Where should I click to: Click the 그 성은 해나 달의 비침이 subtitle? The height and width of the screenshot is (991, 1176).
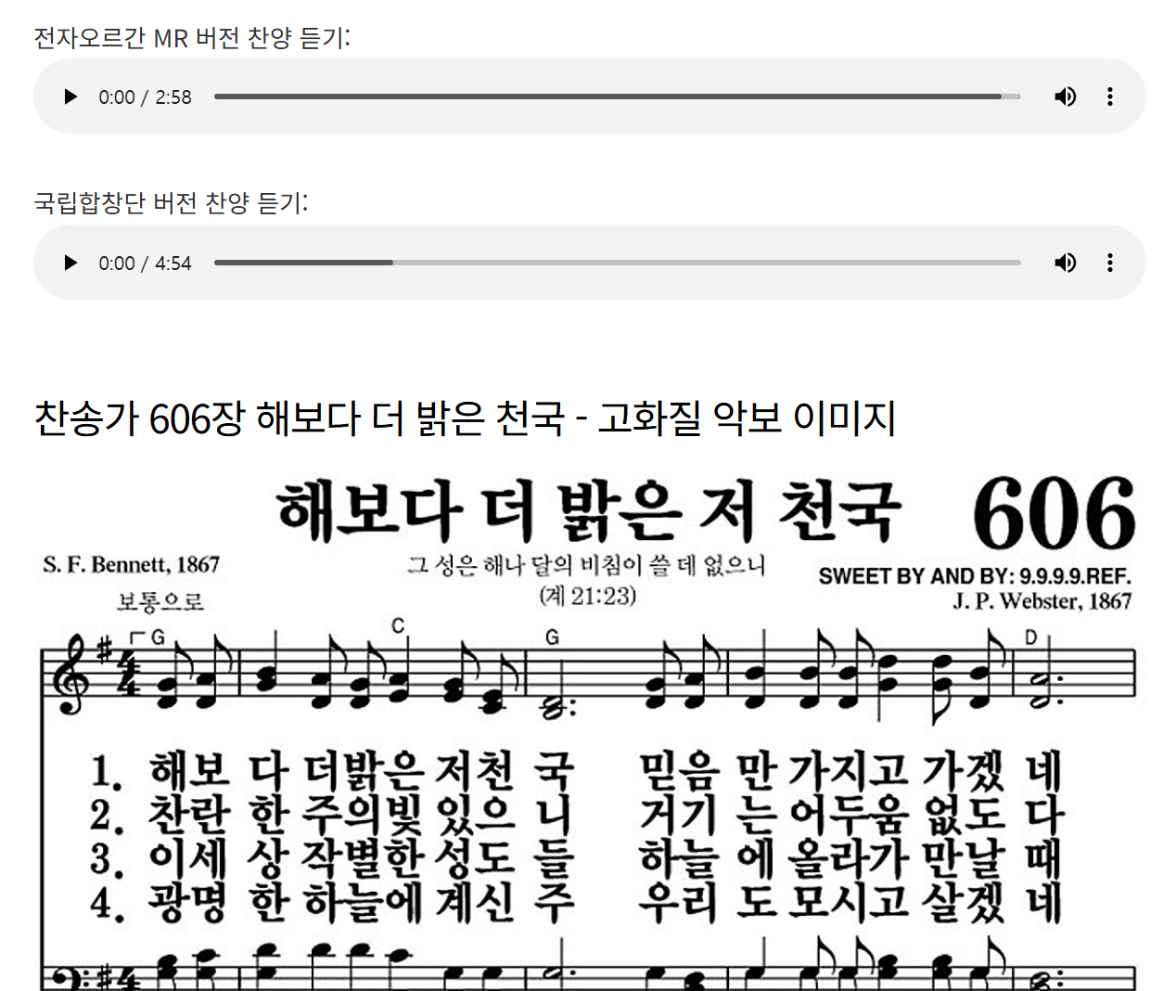[x=586, y=565]
